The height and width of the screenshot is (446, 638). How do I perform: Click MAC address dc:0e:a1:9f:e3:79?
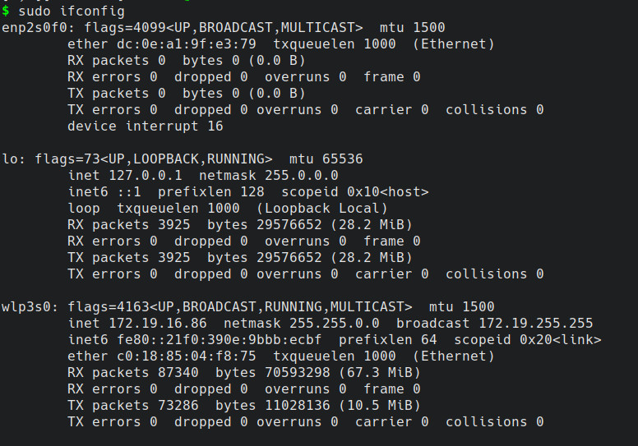(x=187, y=44)
